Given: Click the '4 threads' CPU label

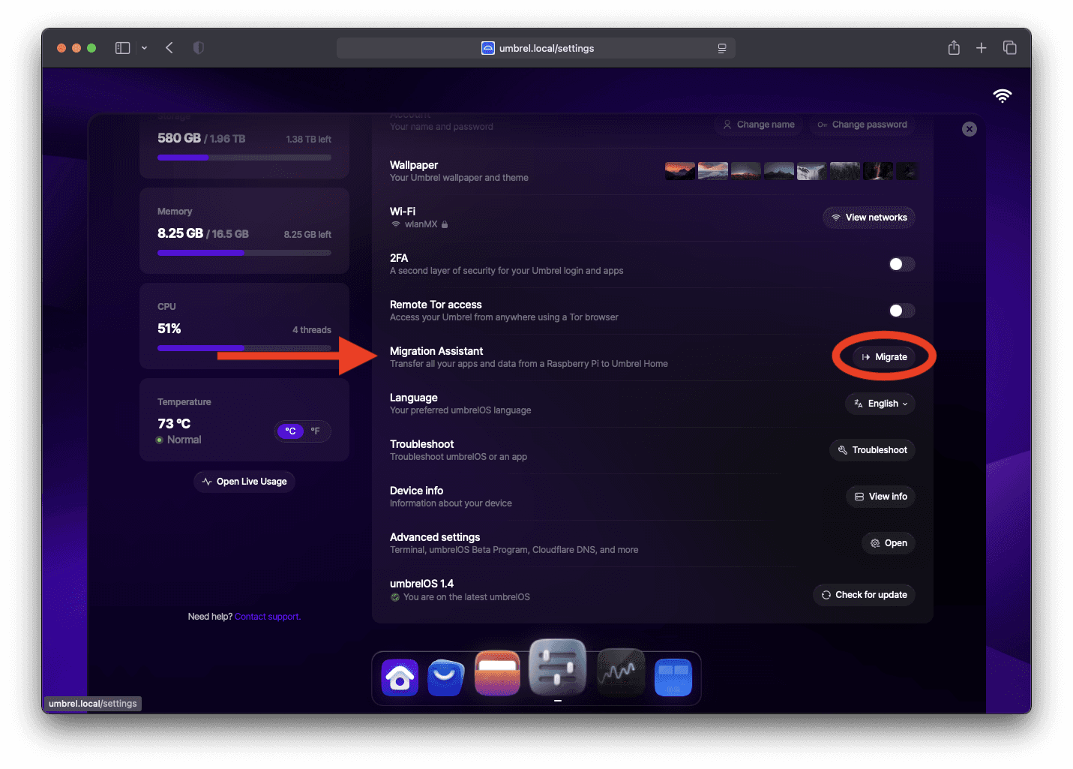Looking at the screenshot, I should click(x=312, y=330).
